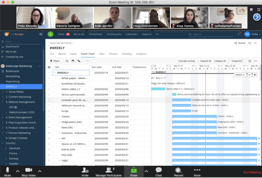Open 1. Social Media folder
This screenshot has height=178, width=262.
pyautogui.click(x=15, y=92)
